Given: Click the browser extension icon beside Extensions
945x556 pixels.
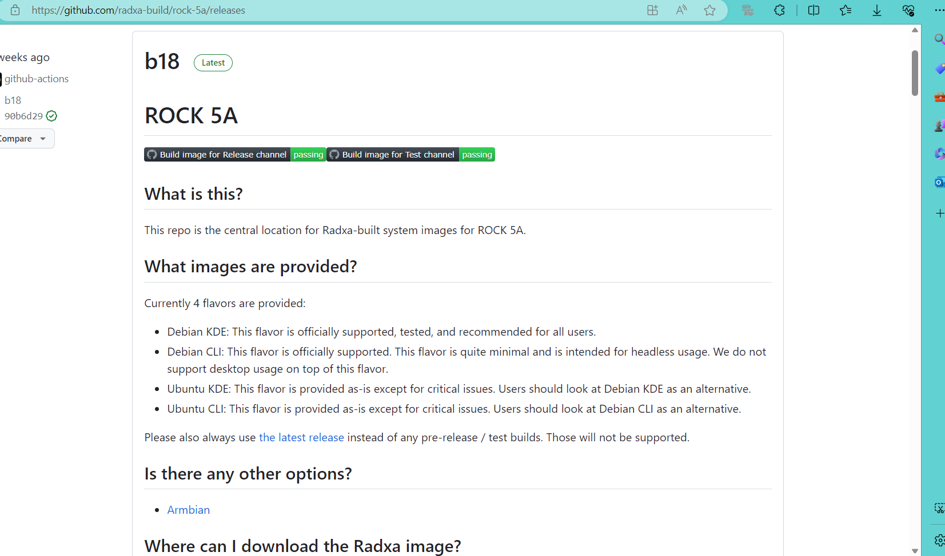Looking at the screenshot, I should click(x=748, y=10).
